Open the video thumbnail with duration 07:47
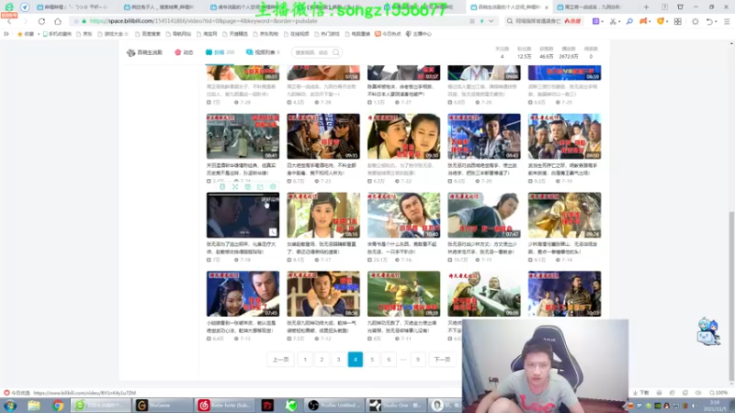The image size is (735, 413). [x=484, y=215]
